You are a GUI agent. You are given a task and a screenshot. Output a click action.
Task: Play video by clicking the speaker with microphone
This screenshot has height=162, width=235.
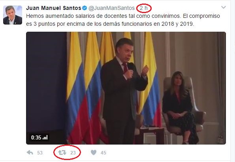(124, 91)
